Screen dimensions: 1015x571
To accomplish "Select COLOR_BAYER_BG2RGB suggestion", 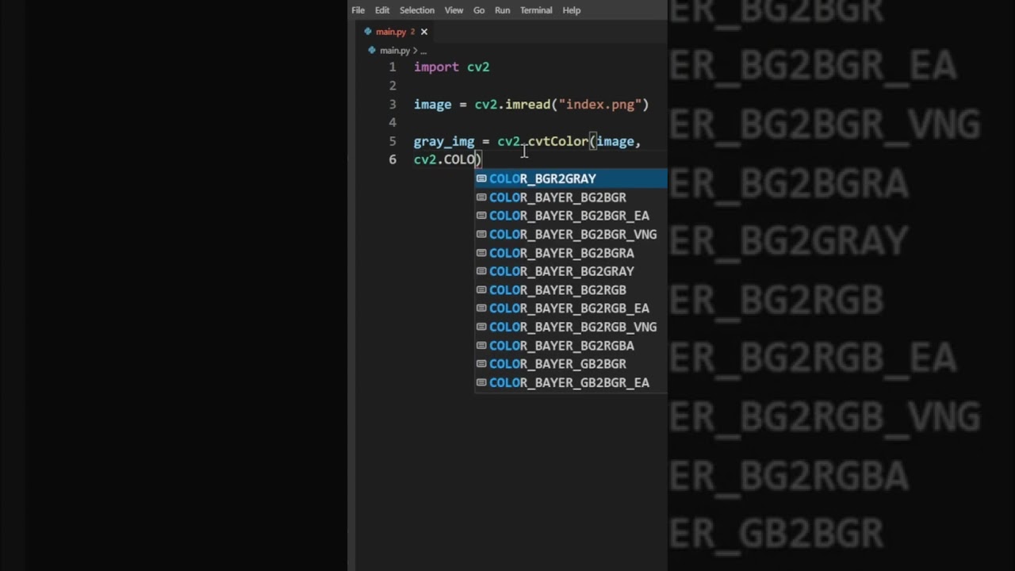I will tap(571, 289).
